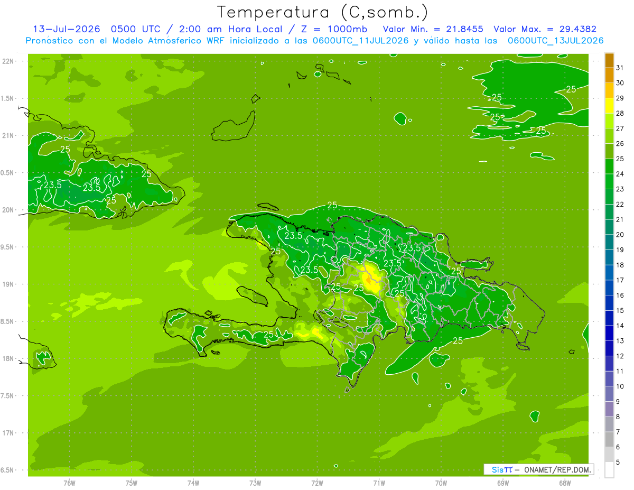Image resolution: width=634 pixels, height=490 pixels.
Task: Click the Temperatura (C,somb.) title
Action: coord(323,12)
